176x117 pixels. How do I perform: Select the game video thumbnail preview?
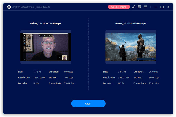131,47
